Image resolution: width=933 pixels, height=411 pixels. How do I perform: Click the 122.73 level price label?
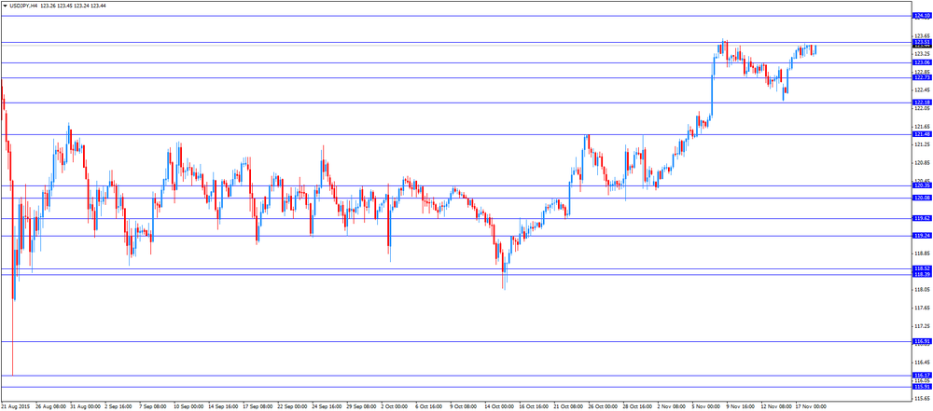(x=922, y=78)
